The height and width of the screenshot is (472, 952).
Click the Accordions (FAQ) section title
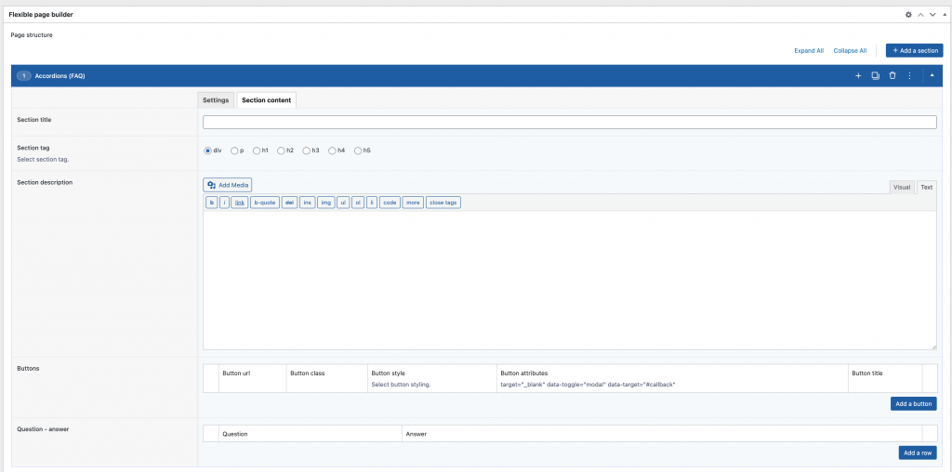(x=59, y=76)
